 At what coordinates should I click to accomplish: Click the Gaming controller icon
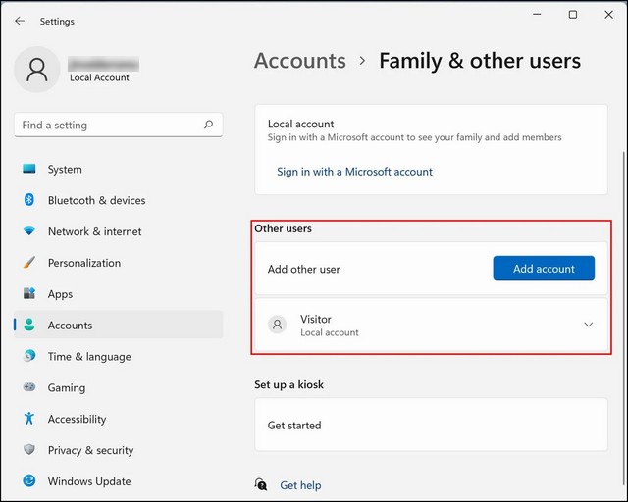pyautogui.click(x=29, y=387)
